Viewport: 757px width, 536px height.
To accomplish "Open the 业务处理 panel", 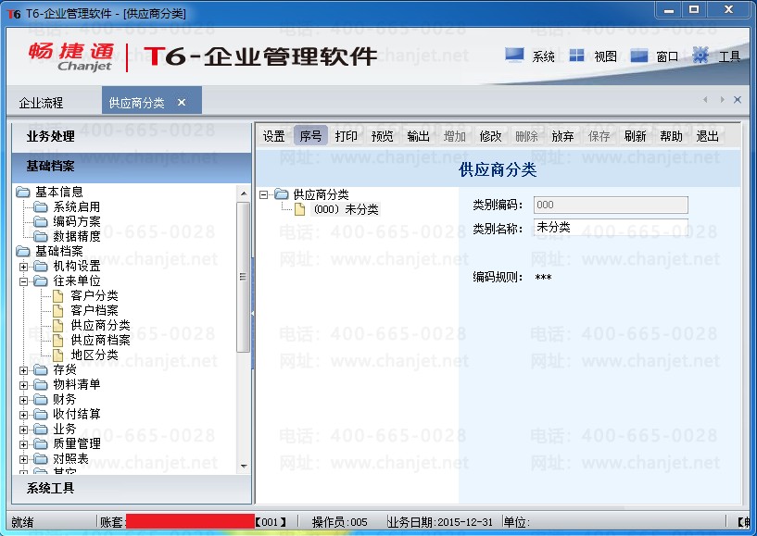I will [x=132, y=136].
